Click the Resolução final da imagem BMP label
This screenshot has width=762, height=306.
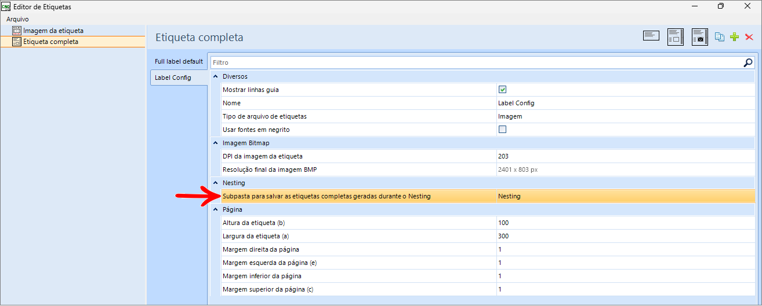tap(270, 169)
